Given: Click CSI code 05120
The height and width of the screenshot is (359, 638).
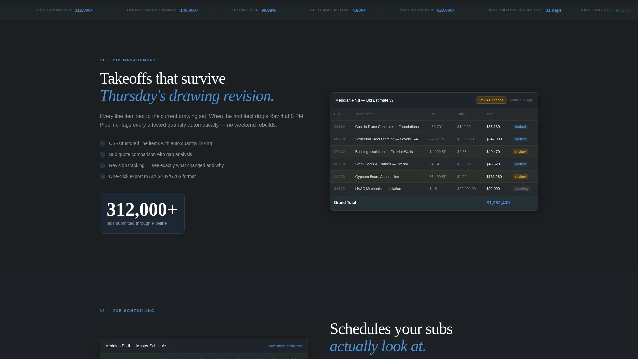Looking at the screenshot, I should 339,139.
